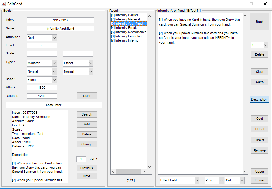Click the Level input field
The width and height of the screenshot is (272, 189).
(x=42, y=45)
